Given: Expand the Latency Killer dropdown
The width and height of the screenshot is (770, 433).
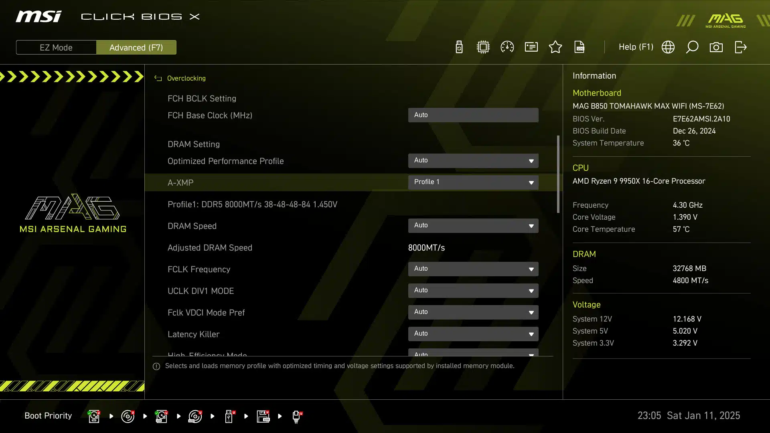Looking at the screenshot, I should click(x=473, y=334).
